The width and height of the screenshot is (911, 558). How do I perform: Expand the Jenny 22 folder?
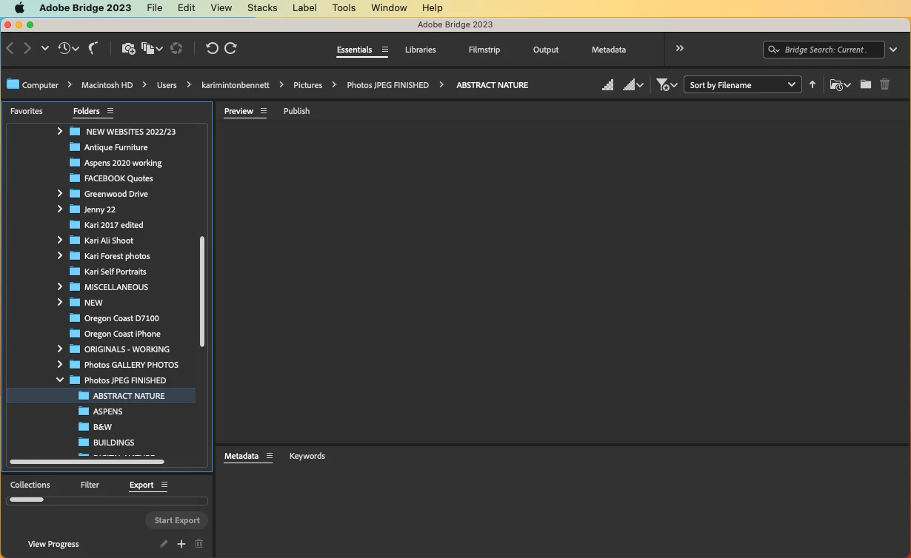tap(60, 209)
